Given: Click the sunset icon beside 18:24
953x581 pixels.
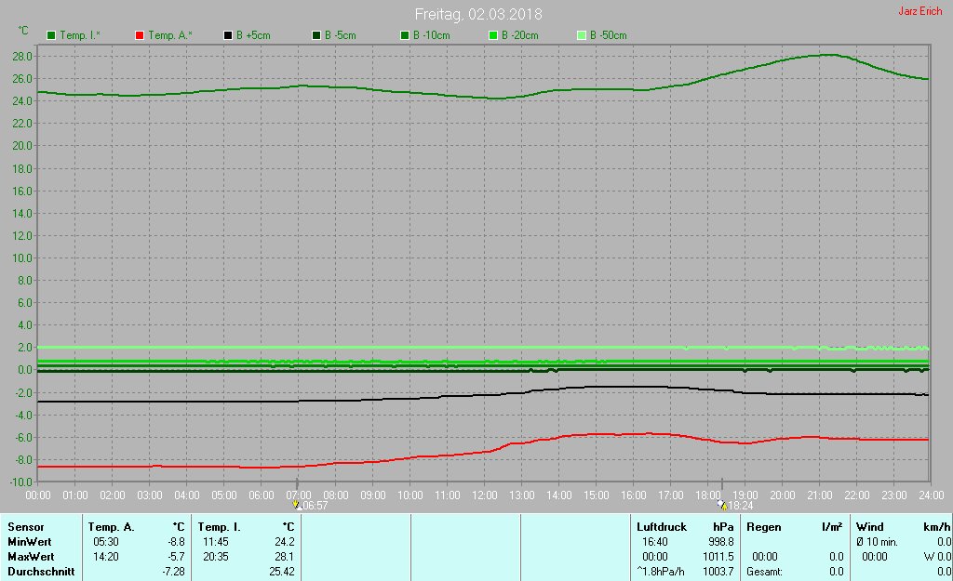Looking at the screenshot, I should (x=721, y=505).
